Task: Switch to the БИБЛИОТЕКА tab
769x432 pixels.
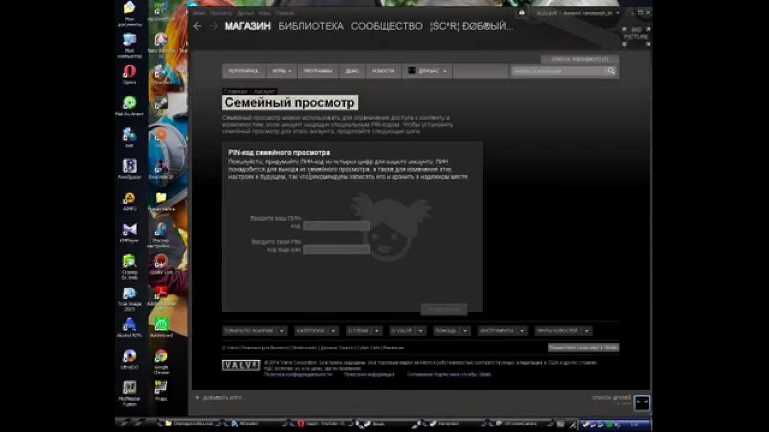Action: tap(311, 26)
